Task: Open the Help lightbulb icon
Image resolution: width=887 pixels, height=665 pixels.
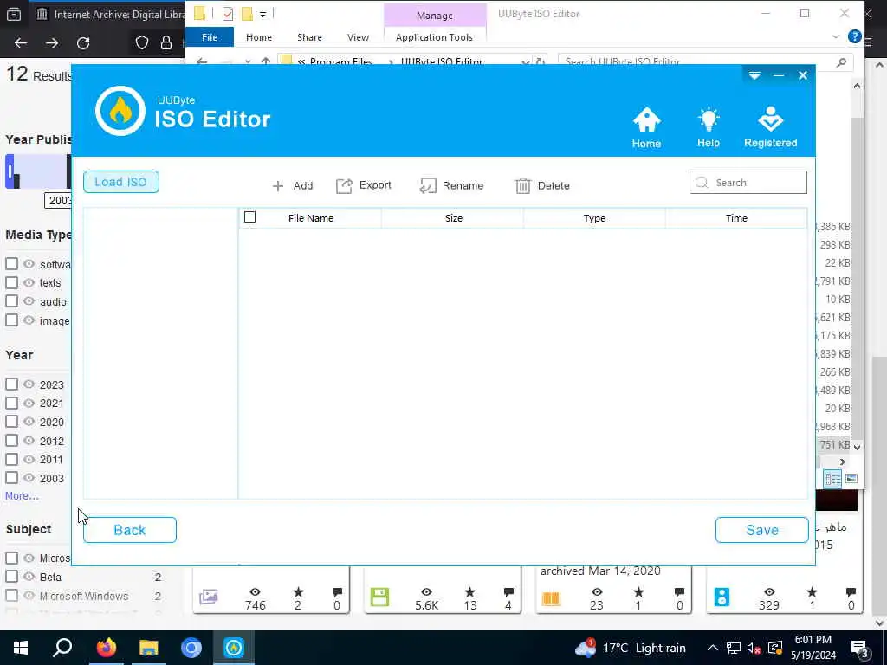Action: tap(709, 119)
